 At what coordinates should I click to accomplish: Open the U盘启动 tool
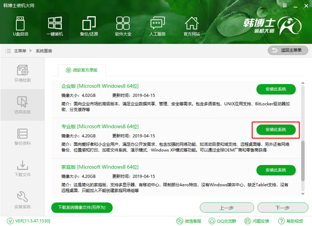[21, 26]
